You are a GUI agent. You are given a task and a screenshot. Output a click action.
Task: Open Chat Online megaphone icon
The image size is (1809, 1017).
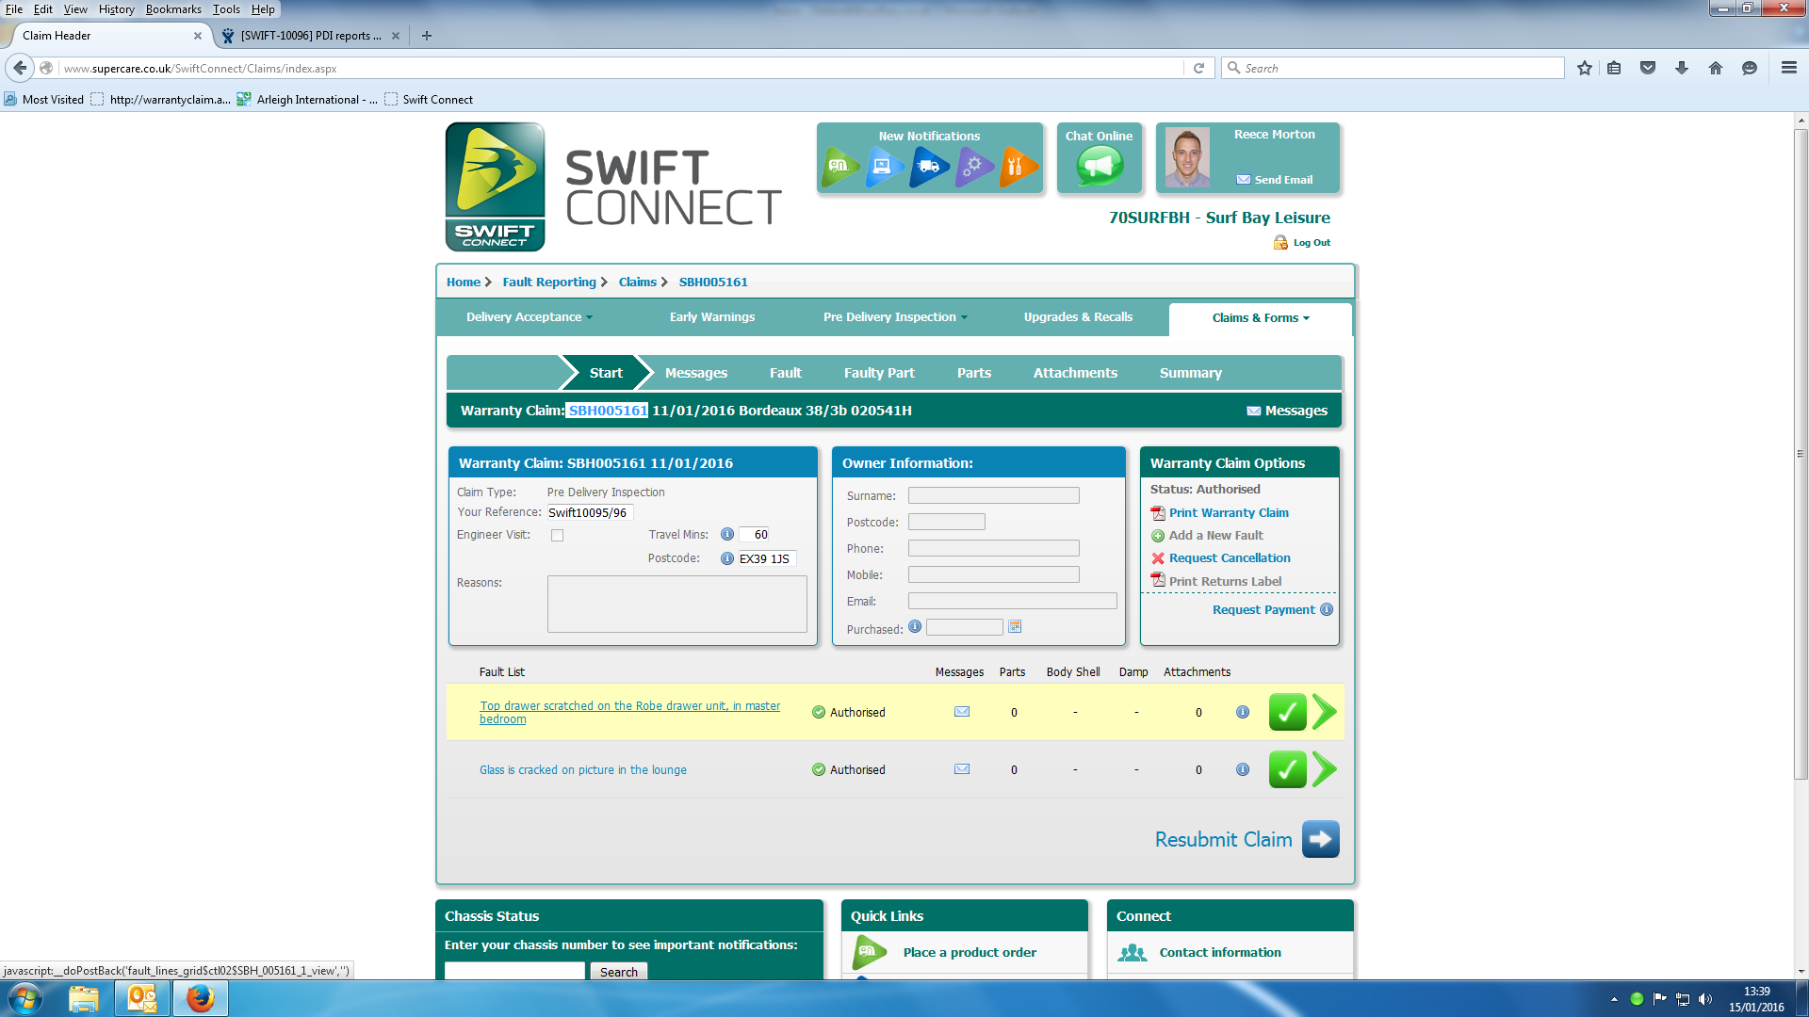pos(1100,167)
